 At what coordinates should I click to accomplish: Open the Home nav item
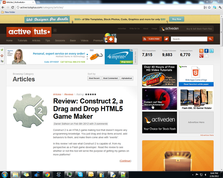9,40
